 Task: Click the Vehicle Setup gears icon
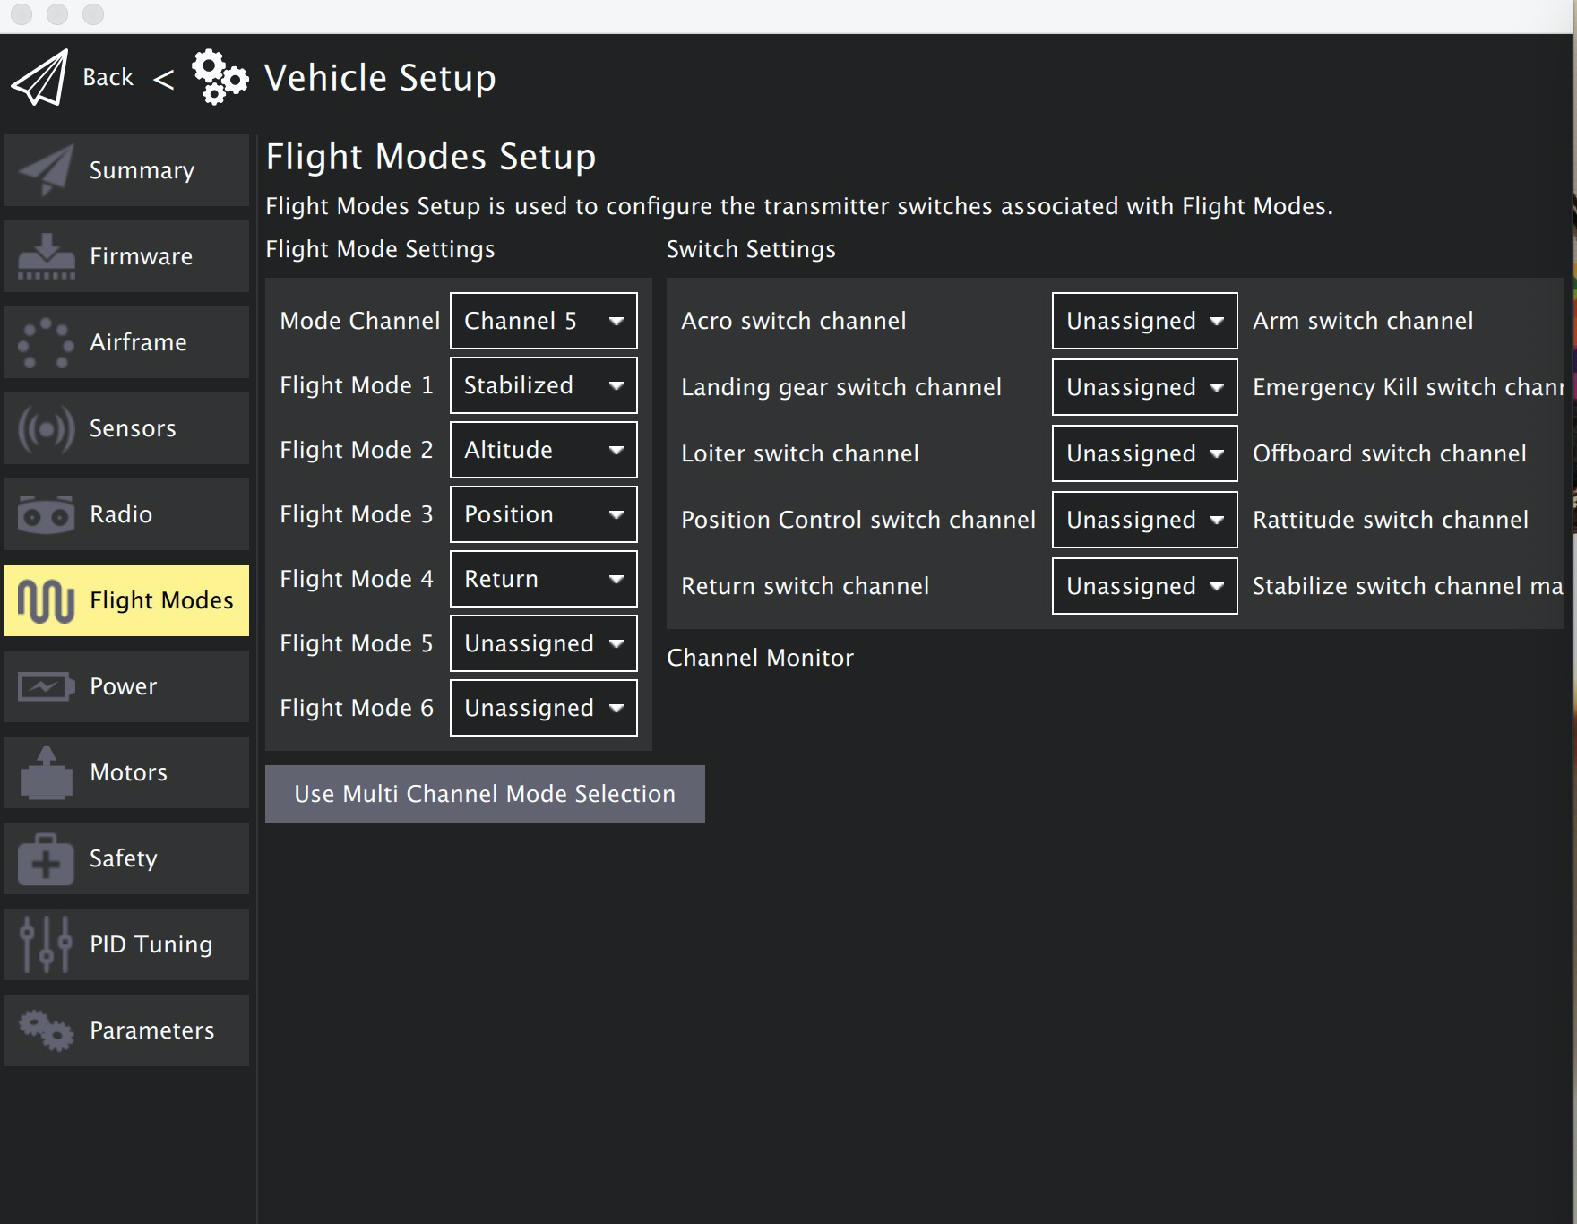[x=220, y=78]
